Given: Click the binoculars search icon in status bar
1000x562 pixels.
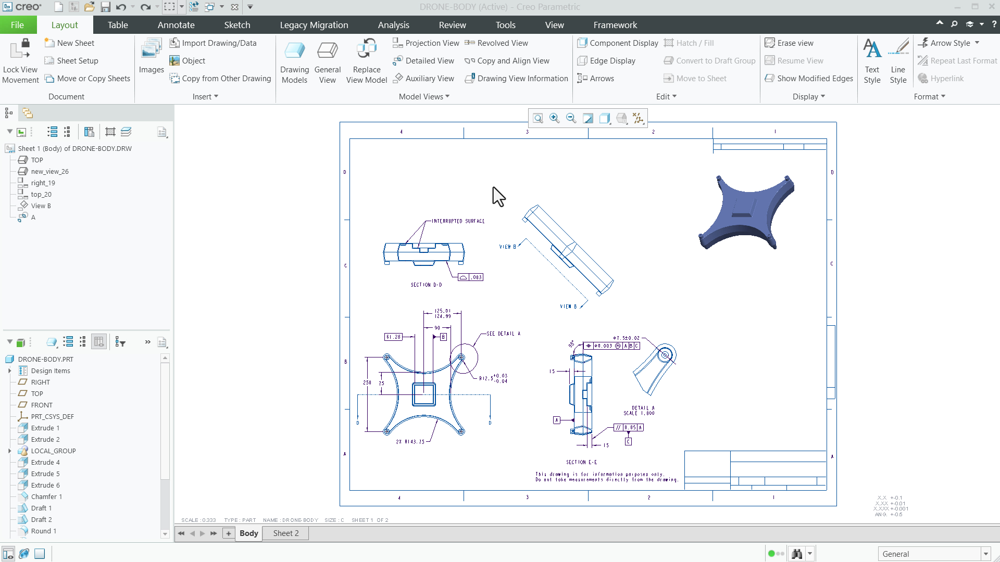Looking at the screenshot, I should (797, 554).
